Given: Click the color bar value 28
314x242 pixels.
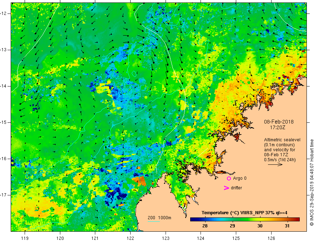Looking at the screenshot, I should tap(205, 226).
